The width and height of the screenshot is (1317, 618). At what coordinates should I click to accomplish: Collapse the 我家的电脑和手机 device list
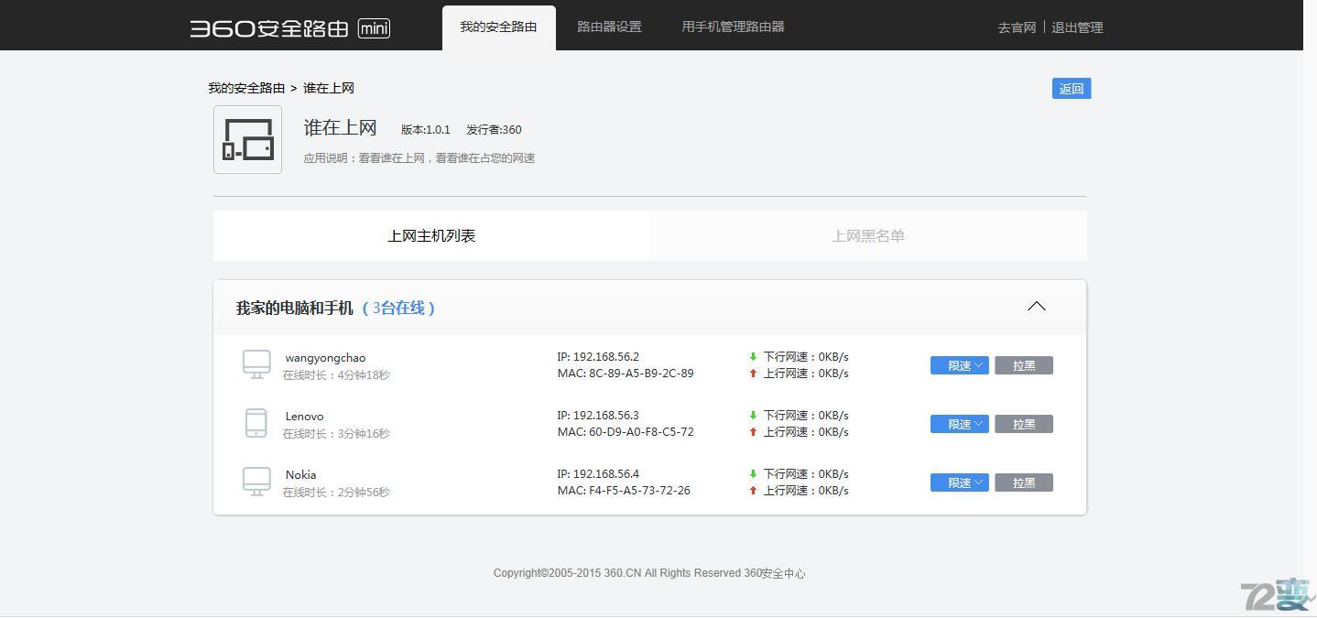click(x=1036, y=307)
